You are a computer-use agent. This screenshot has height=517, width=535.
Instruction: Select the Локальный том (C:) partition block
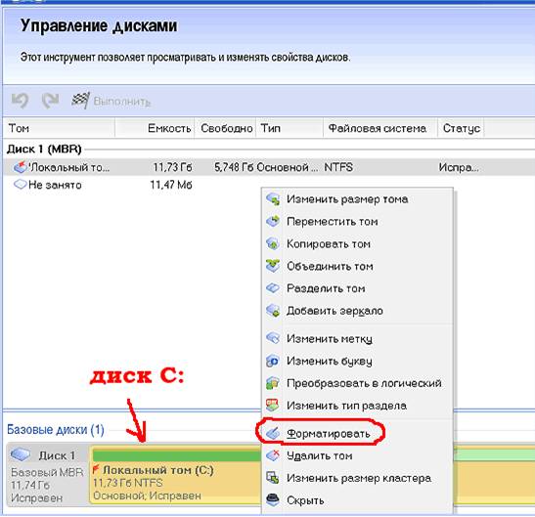click(x=175, y=475)
